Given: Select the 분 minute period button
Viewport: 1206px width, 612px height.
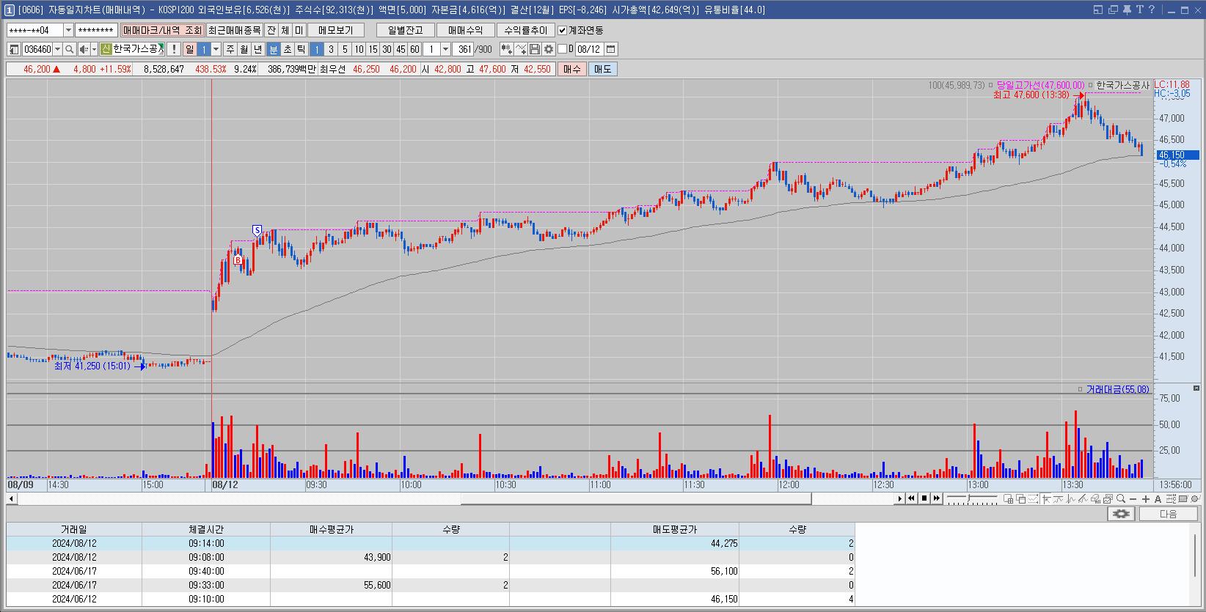Looking at the screenshot, I should coord(274,49).
